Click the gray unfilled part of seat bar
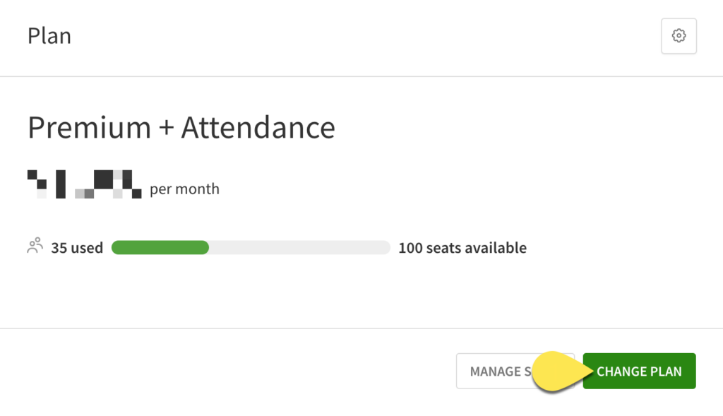The width and height of the screenshot is (723, 416). point(299,247)
